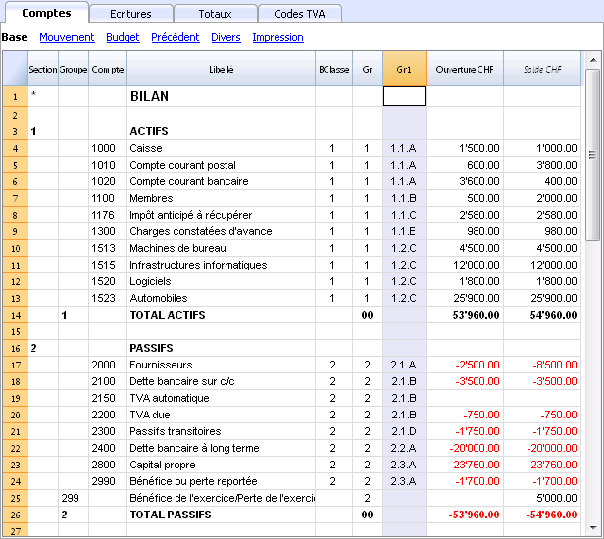The image size is (604, 539).
Task: Select Impôt anticipé à récupérer label
Action: (x=190, y=215)
